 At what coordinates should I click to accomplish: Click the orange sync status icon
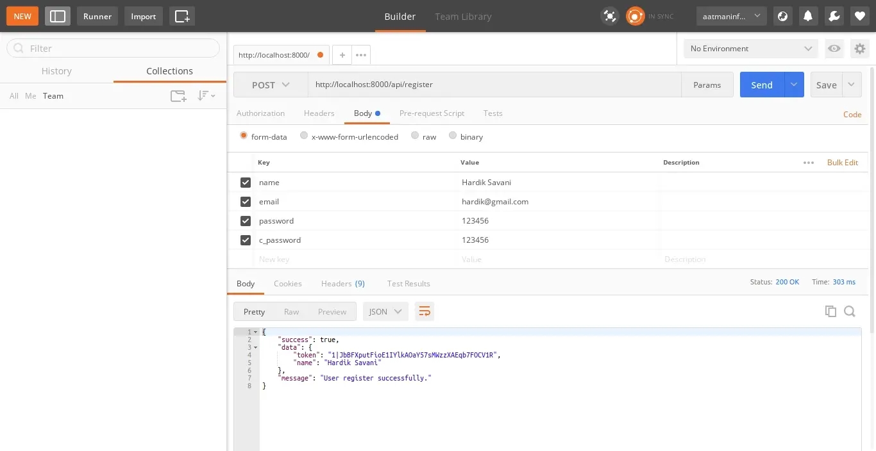tap(635, 16)
